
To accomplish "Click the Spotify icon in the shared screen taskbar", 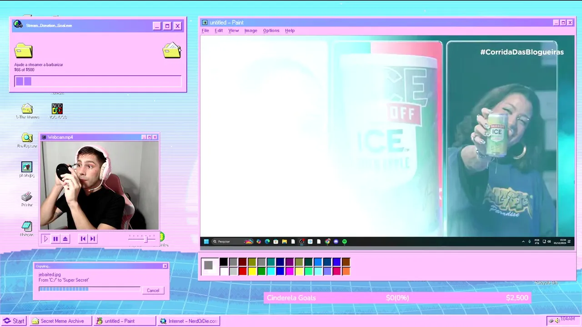I will [345, 242].
